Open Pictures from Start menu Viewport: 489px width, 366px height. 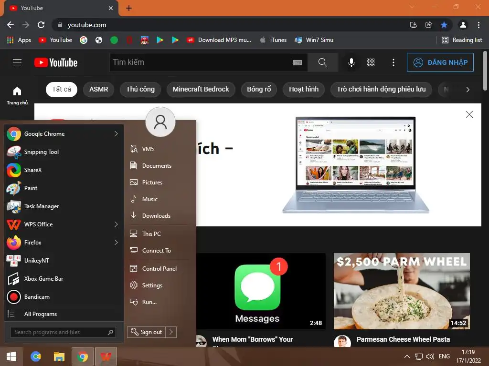click(x=159, y=183)
